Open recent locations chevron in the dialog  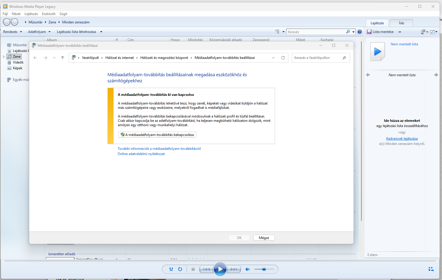[54, 58]
